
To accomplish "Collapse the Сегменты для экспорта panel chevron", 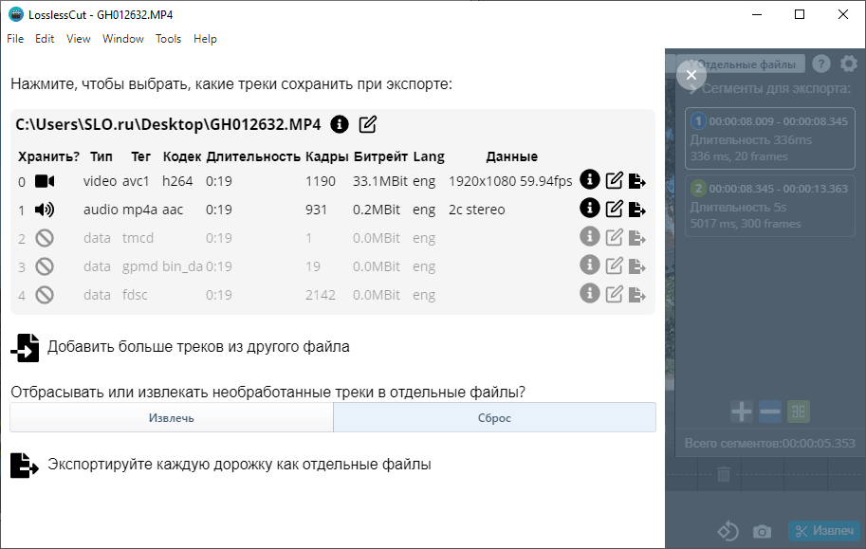I will point(692,89).
